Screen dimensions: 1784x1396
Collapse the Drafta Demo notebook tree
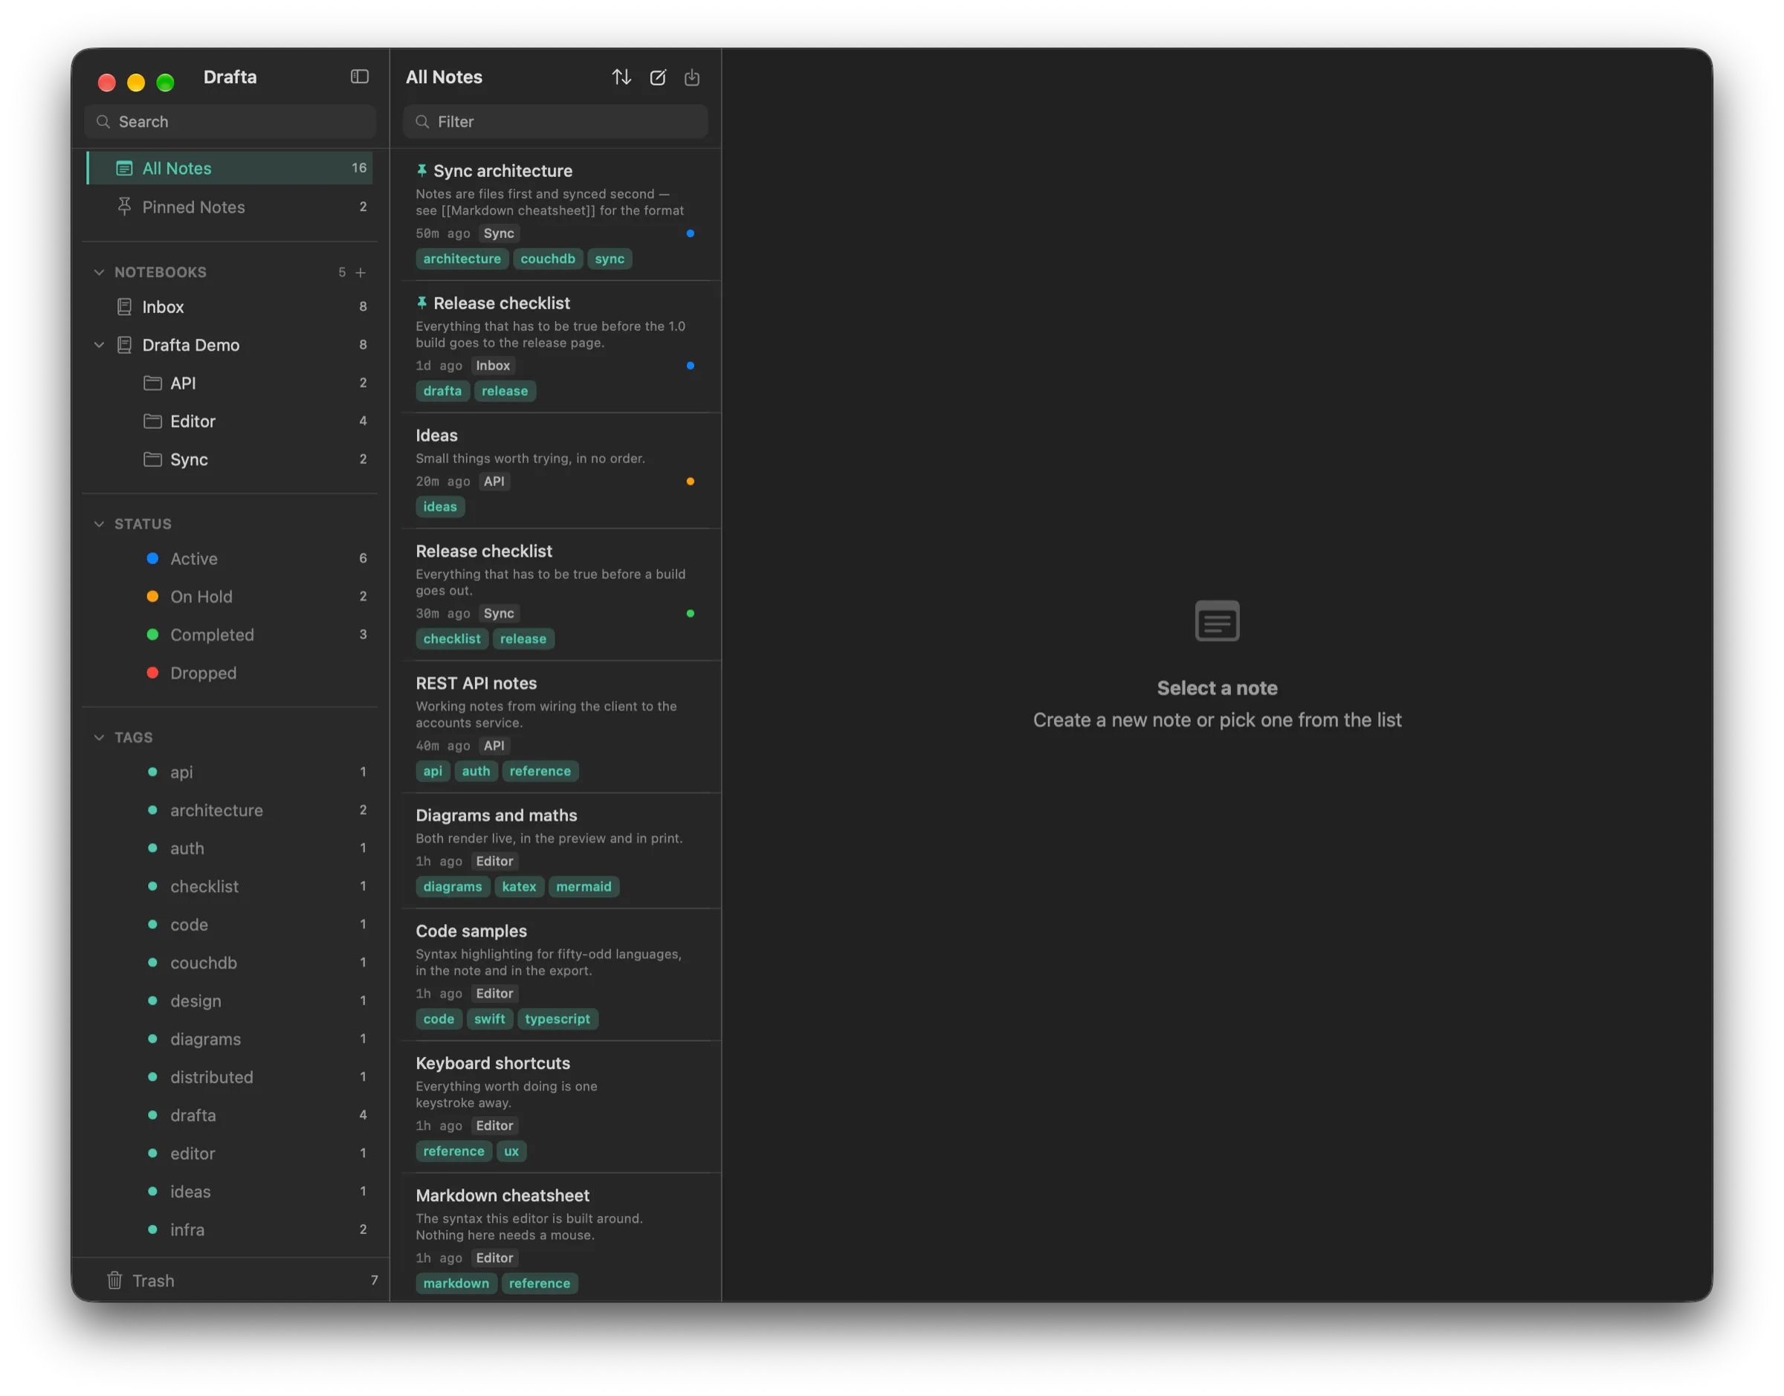(99, 345)
